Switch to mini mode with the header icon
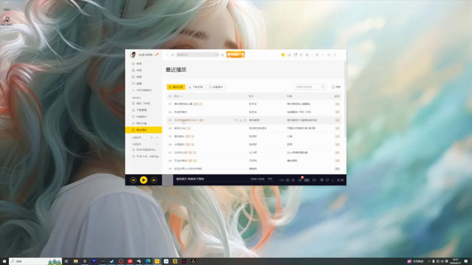Image resolution: width=472 pixels, height=265 pixels. pyautogui.click(x=317, y=55)
